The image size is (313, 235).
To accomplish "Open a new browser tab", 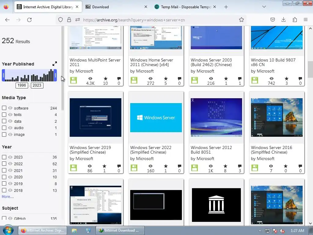I will [x=226, y=7].
